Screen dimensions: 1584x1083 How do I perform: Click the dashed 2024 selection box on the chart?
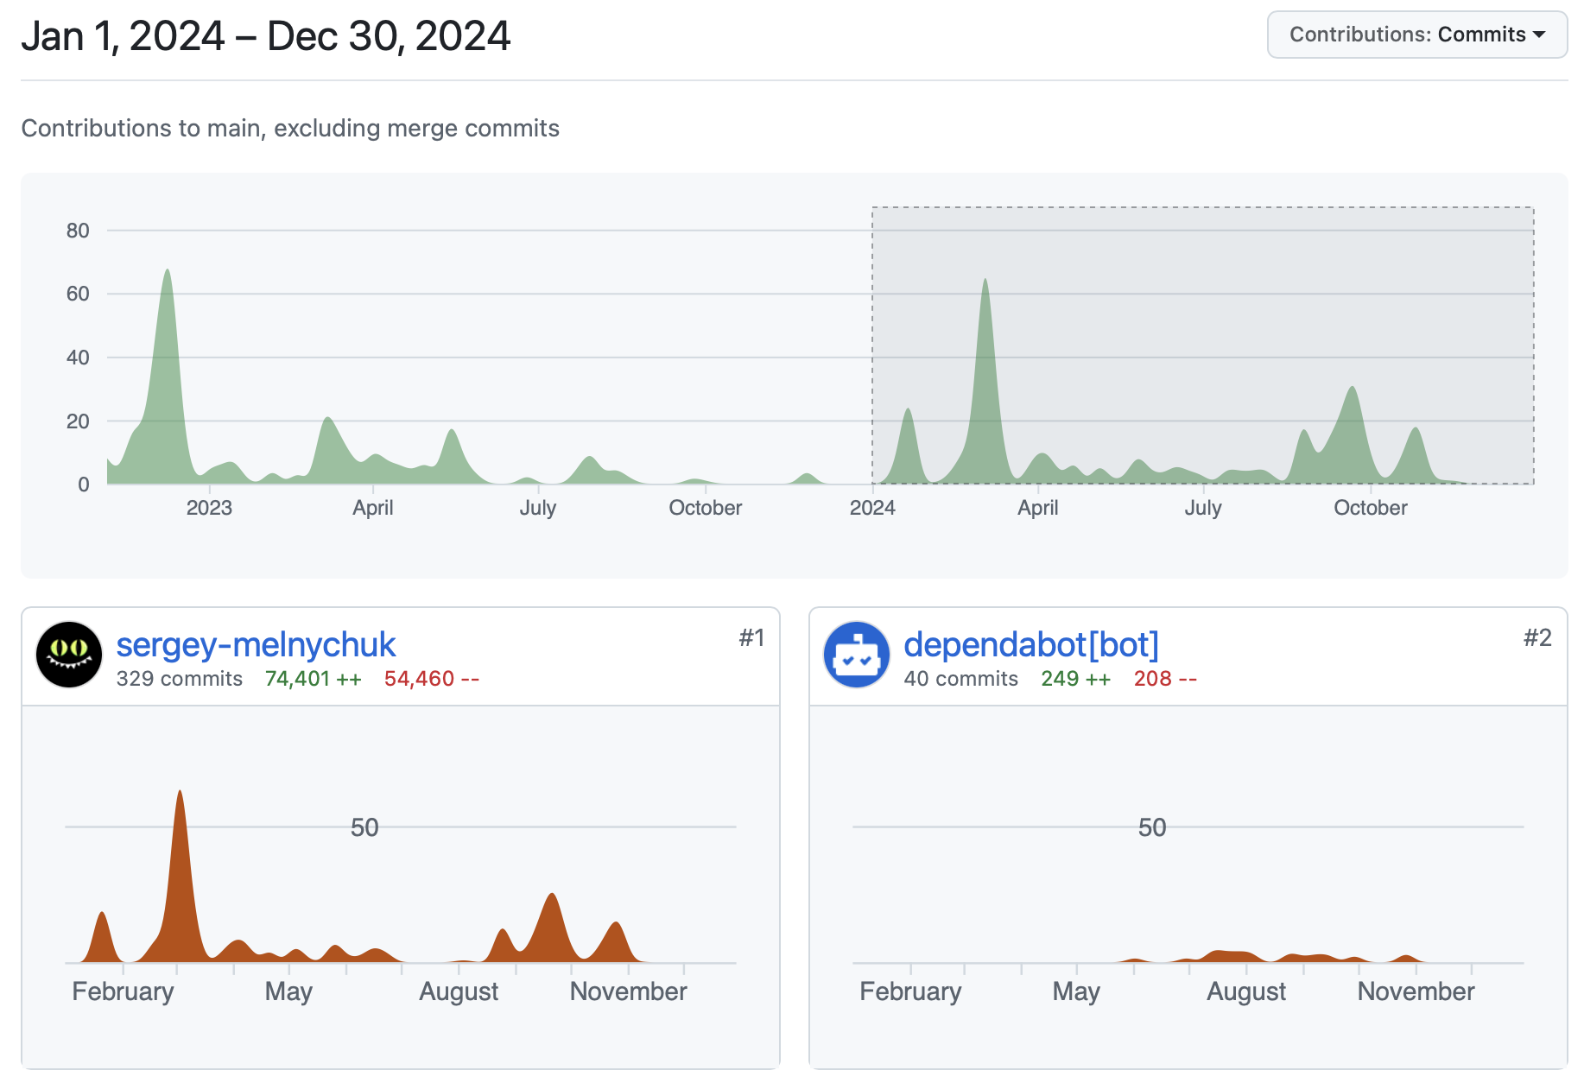coord(1202,345)
